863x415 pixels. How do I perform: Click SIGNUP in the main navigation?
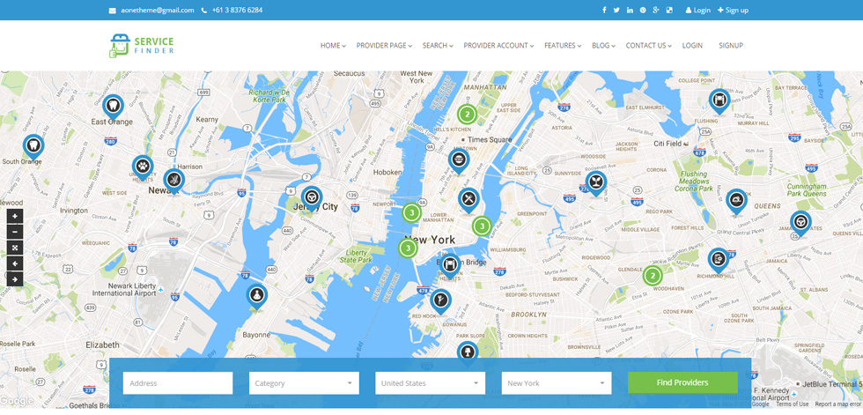coord(730,46)
